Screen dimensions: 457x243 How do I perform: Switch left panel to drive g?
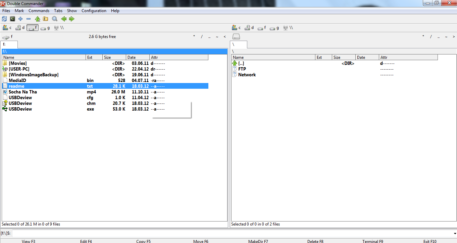pos(45,28)
